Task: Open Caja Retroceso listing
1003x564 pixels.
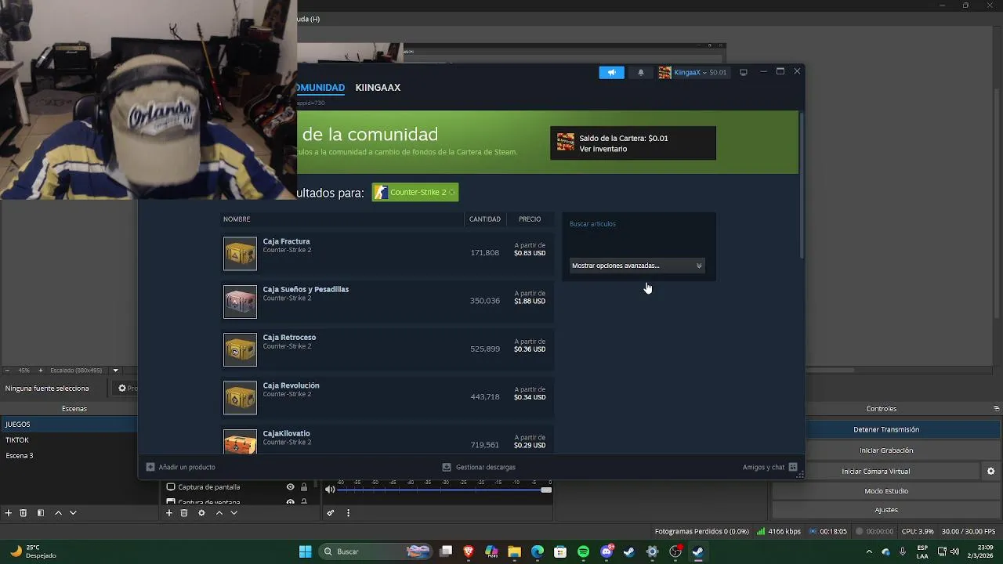Action: click(x=389, y=349)
